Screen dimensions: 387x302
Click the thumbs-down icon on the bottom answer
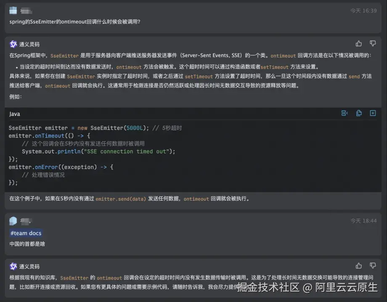(373, 265)
